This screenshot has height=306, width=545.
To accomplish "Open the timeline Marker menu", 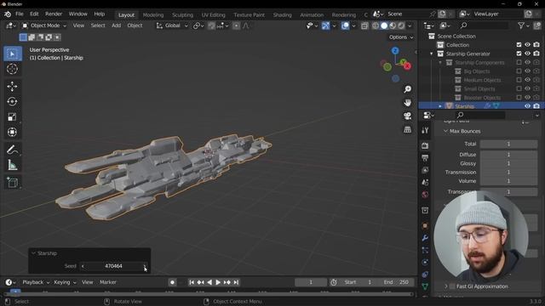I will click(108, 282).
